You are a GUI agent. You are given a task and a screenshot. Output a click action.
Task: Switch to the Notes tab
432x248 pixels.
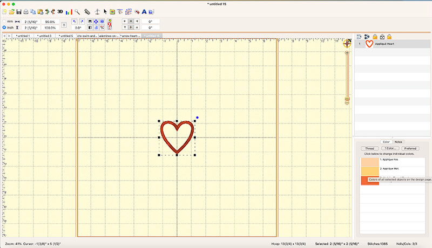398,142
